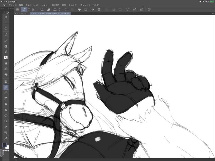This screenshot has width=215, height=161.
Task: Open the 選択範囲 menu
Action: coord(56,5)
